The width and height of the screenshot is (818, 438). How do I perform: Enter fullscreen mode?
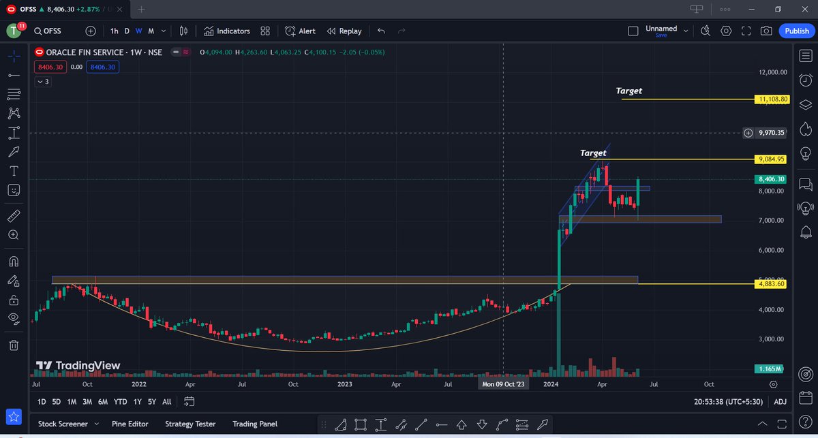pos(746,31)
